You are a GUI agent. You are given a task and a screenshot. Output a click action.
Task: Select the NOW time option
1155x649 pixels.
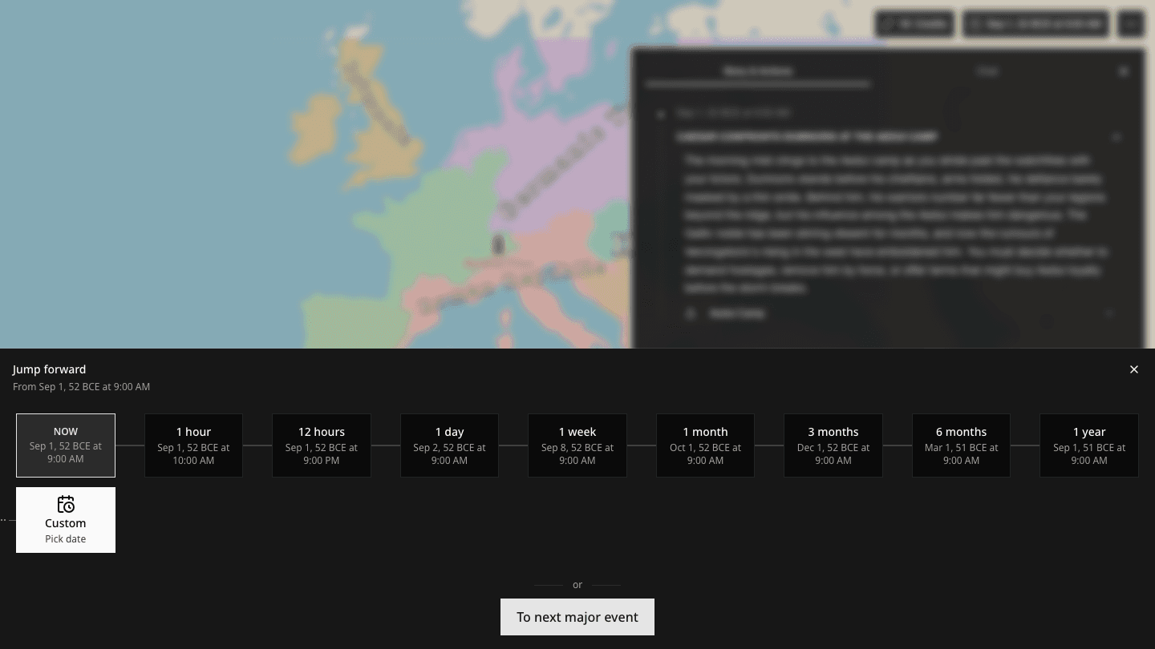click(x=66, y=445)
